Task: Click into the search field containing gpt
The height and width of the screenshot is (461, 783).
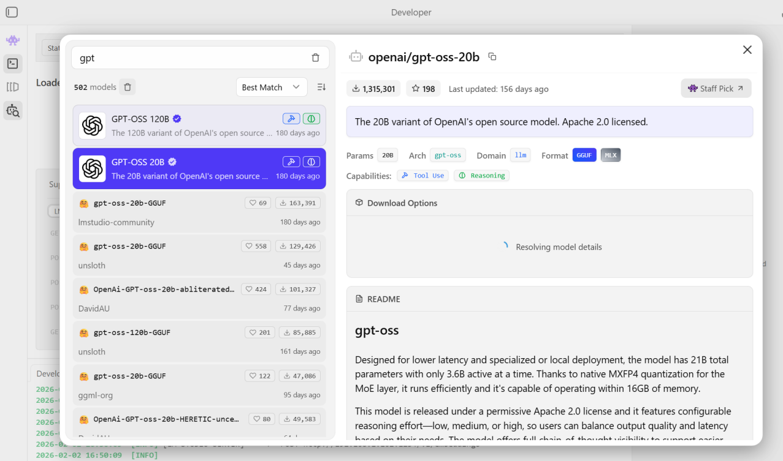Action: coord(190,58)
